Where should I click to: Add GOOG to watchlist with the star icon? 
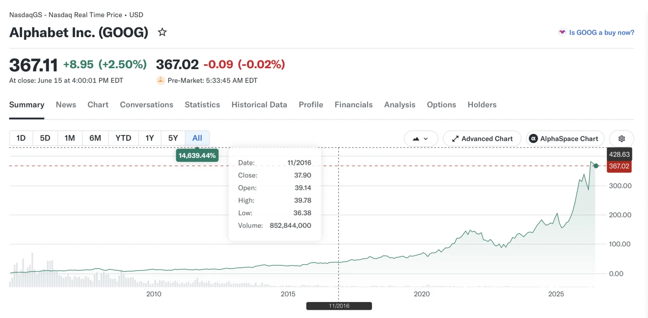point(162,32)
